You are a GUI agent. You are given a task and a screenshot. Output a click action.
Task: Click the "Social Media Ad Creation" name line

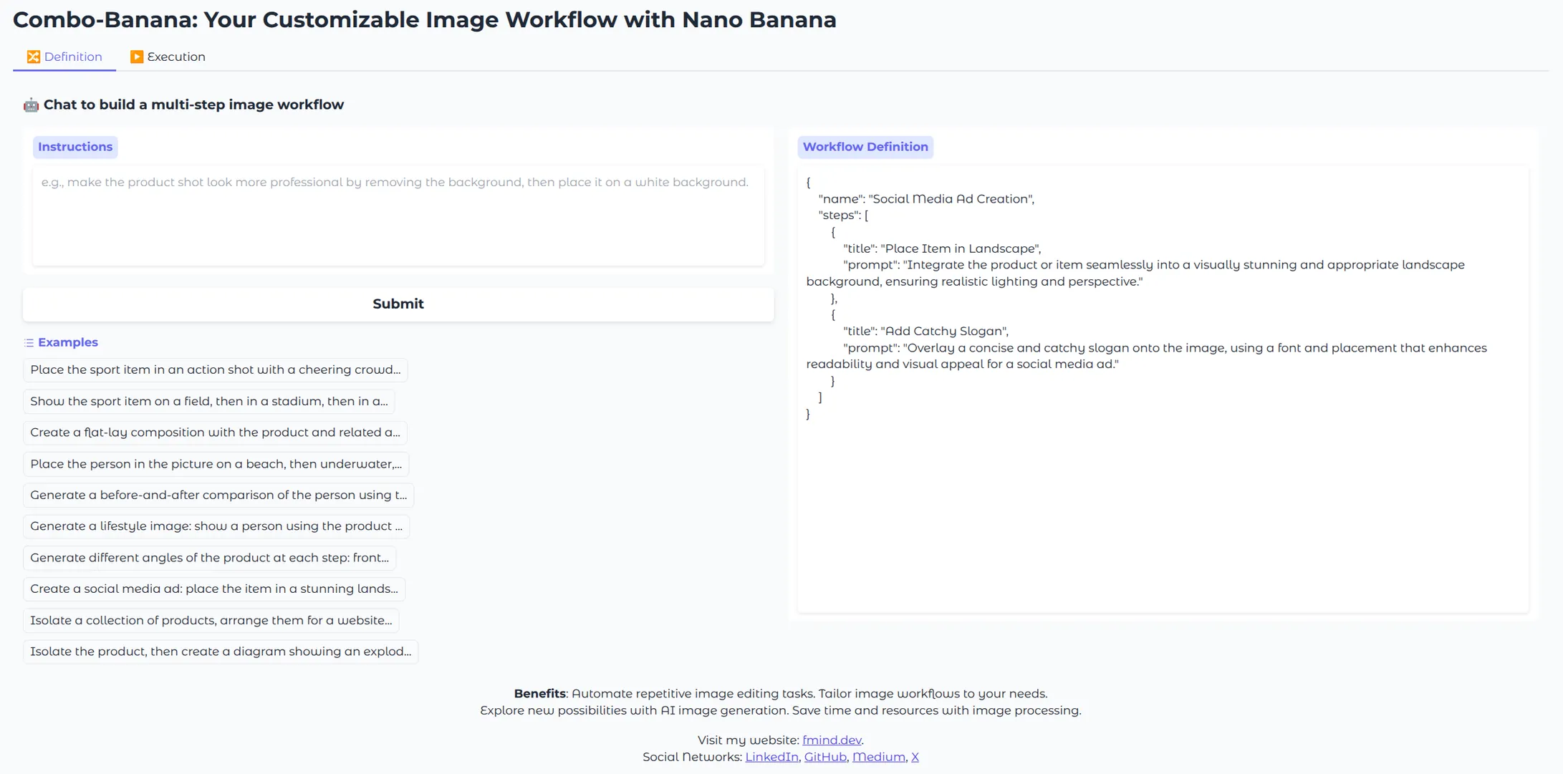(x=926, y=199)
